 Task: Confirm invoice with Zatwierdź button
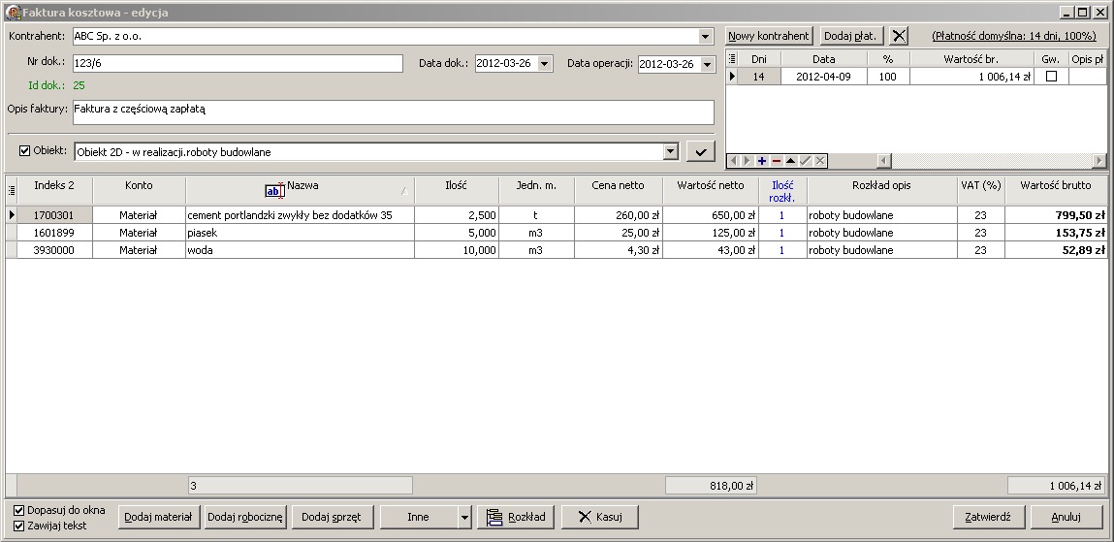(x=988, y=517)
